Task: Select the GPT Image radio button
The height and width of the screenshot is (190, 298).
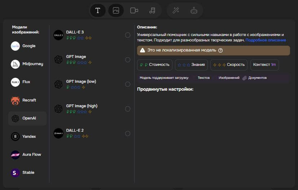Action: (x=128, y=60)
